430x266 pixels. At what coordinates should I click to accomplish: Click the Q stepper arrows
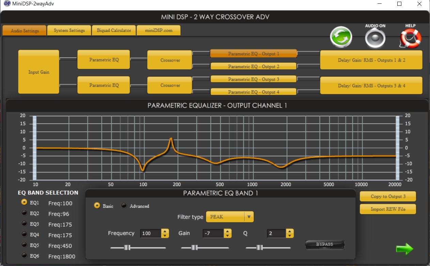pos(290,233)
